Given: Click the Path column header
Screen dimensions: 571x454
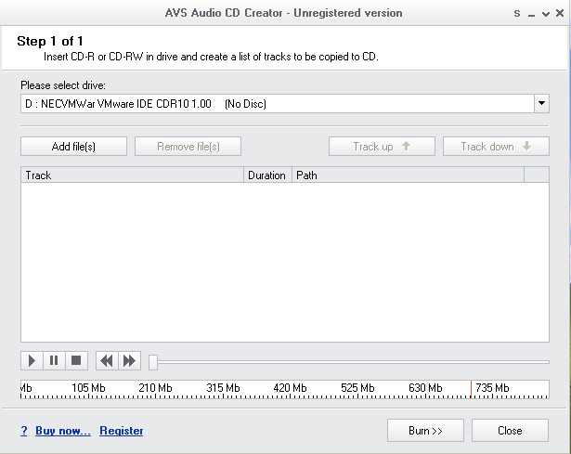Looking at the screenshot, I should click(x=408, y=175).
